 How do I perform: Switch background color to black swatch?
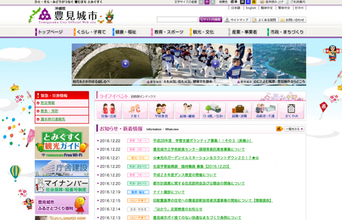click(x=242, y=2)
